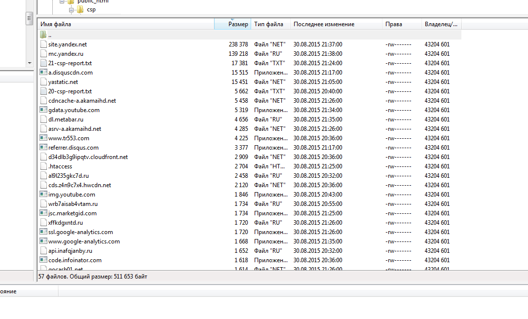Screen dimensions: 528x319
Task: Sort by the Последнее изменение column header
Action: (x=336, y=24)
